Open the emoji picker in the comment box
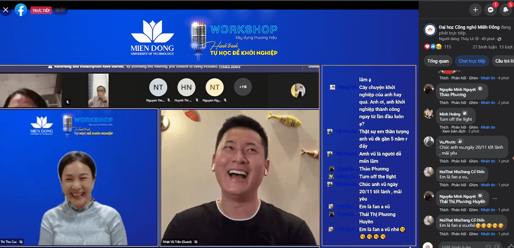 pyautogui.click(x=488, y=246)
